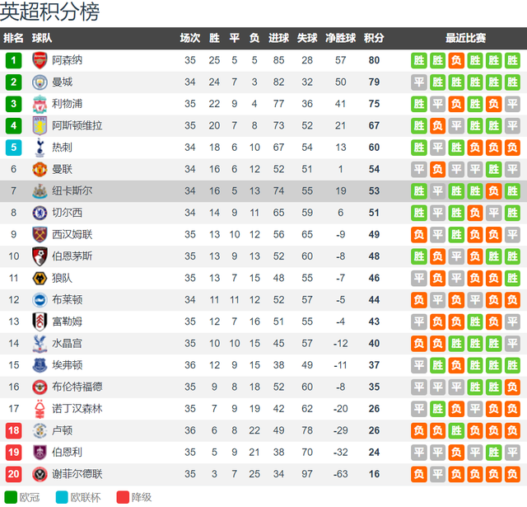
Task: Click the Everton club crest
Action: pyautogui.click(x=40, y=365)
